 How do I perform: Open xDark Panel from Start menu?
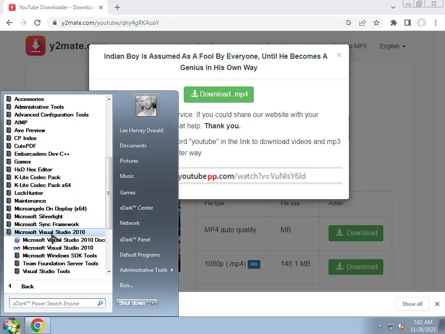pos(135,240)
